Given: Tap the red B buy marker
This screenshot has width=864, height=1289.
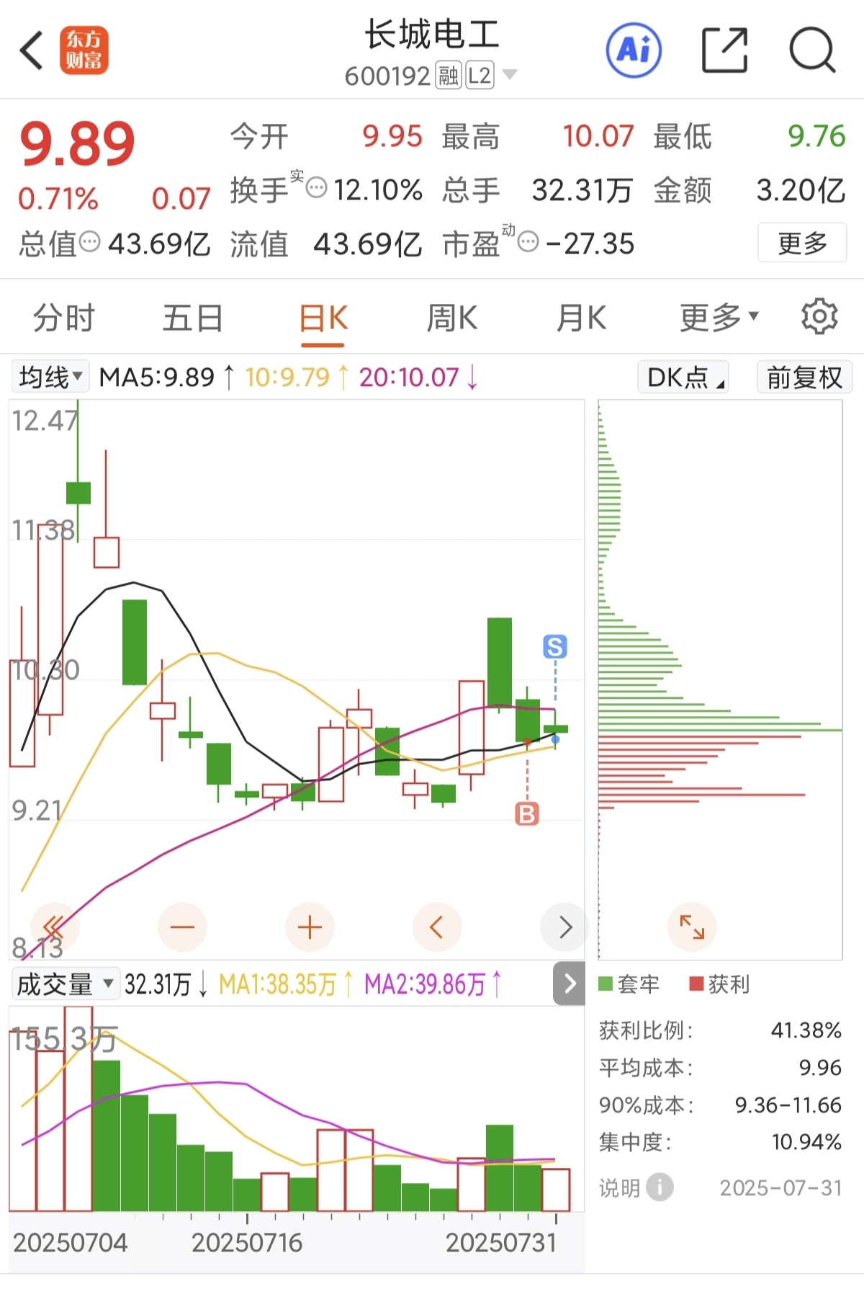Looking at the screenshot, I should (x=527, y=814).
